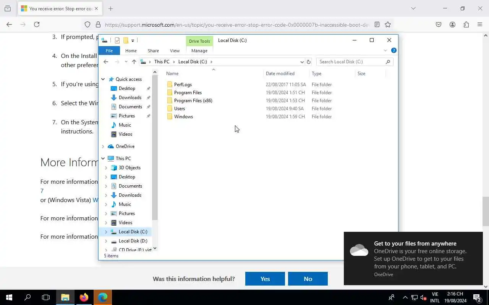489x305 pixels.
Task: Collapse the Quick access tree
Action: 103,79
